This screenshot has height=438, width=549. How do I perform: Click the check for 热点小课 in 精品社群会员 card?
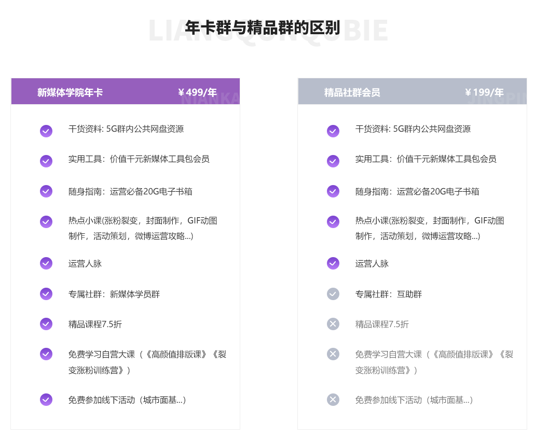click(333, 221)
